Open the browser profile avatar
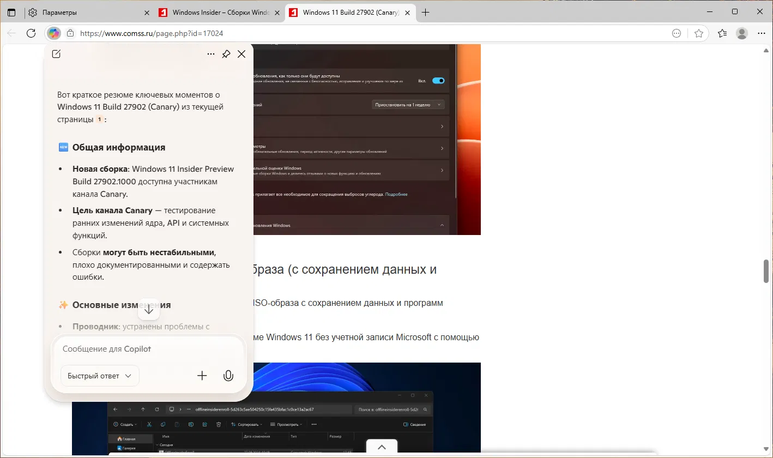 tap(742, 33)
